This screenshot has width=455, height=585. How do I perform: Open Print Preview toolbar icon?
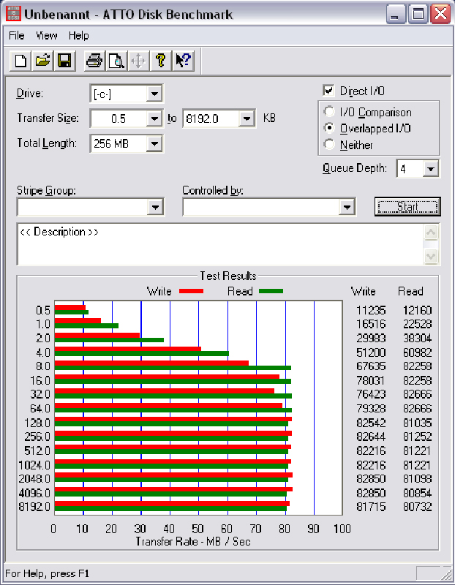pyautogui.click(x=116, y=61)
